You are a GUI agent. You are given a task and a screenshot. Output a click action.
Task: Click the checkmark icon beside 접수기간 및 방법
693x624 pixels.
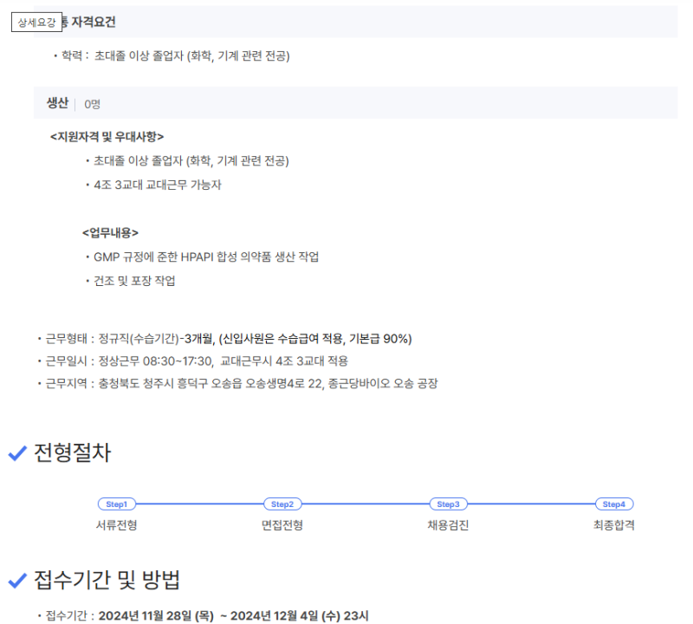tap(17, 581)
